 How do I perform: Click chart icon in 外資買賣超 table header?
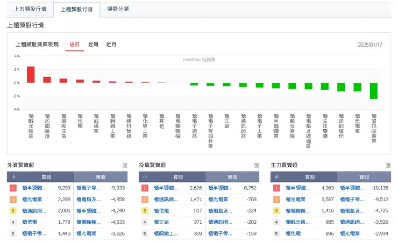13,176
